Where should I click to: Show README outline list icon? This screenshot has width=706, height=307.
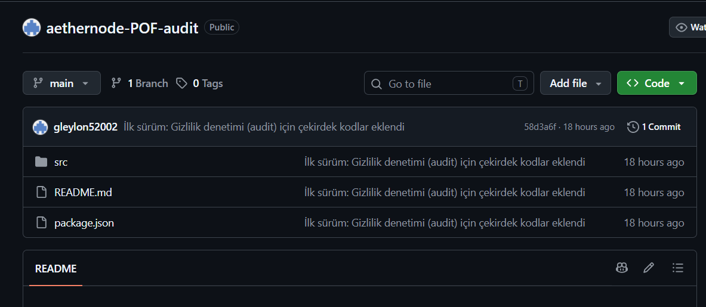coord(677,268)
